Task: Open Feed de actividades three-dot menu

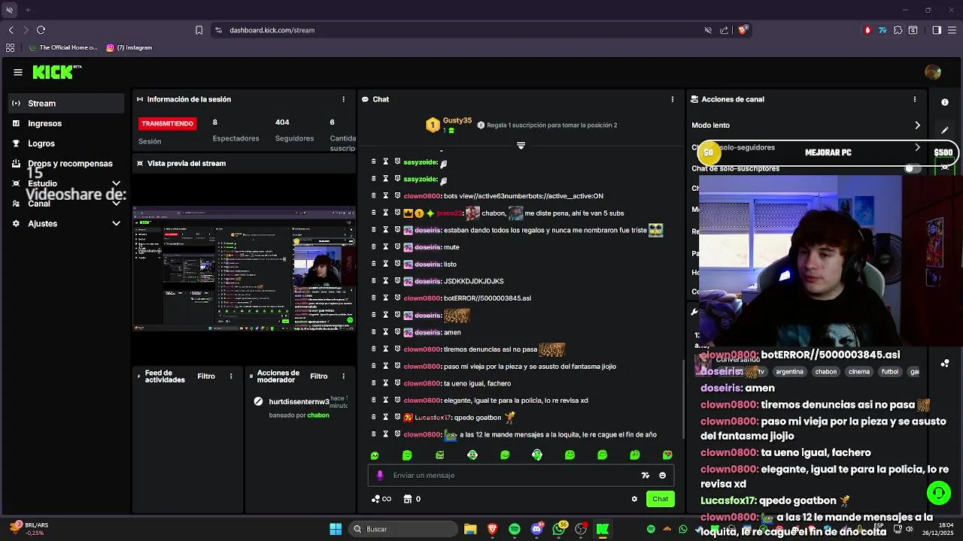Action: tap(231, 376)
